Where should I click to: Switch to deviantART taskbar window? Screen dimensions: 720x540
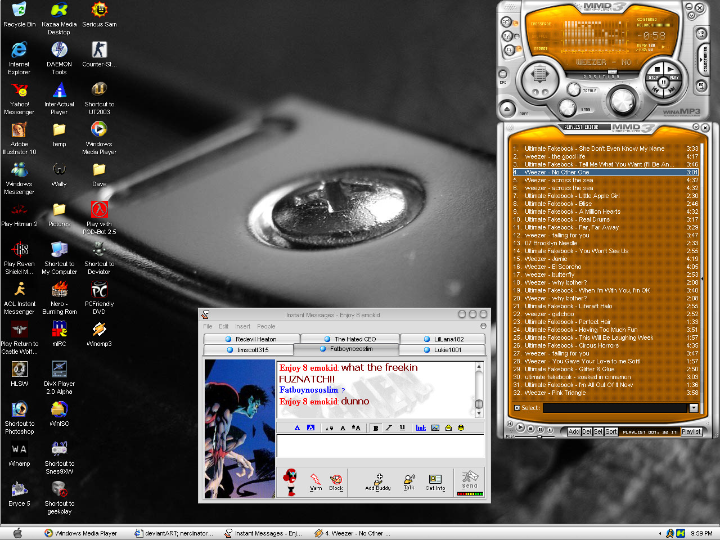[x=174, y=533]
